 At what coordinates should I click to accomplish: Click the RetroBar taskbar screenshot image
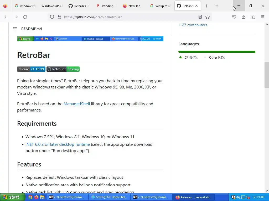click(x=90, y=39)
